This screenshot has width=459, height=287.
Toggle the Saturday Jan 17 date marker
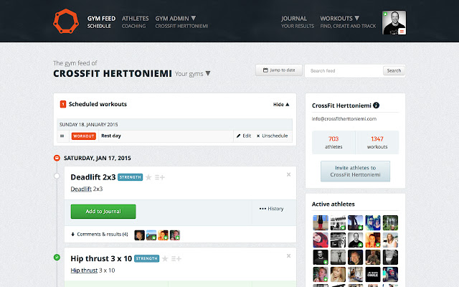coord(57,157)
